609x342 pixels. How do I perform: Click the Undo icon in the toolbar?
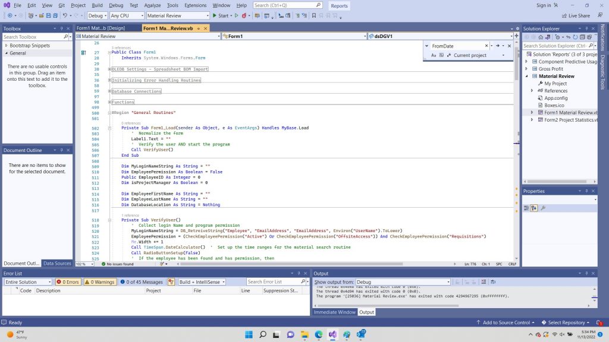pos(65,15)
